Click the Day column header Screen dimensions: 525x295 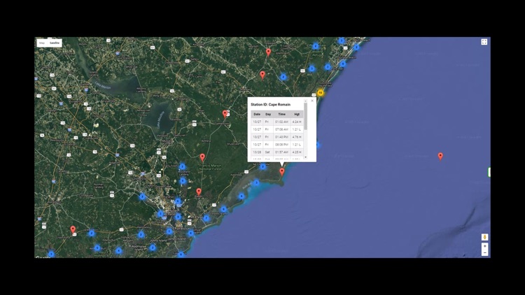[268, 114]
